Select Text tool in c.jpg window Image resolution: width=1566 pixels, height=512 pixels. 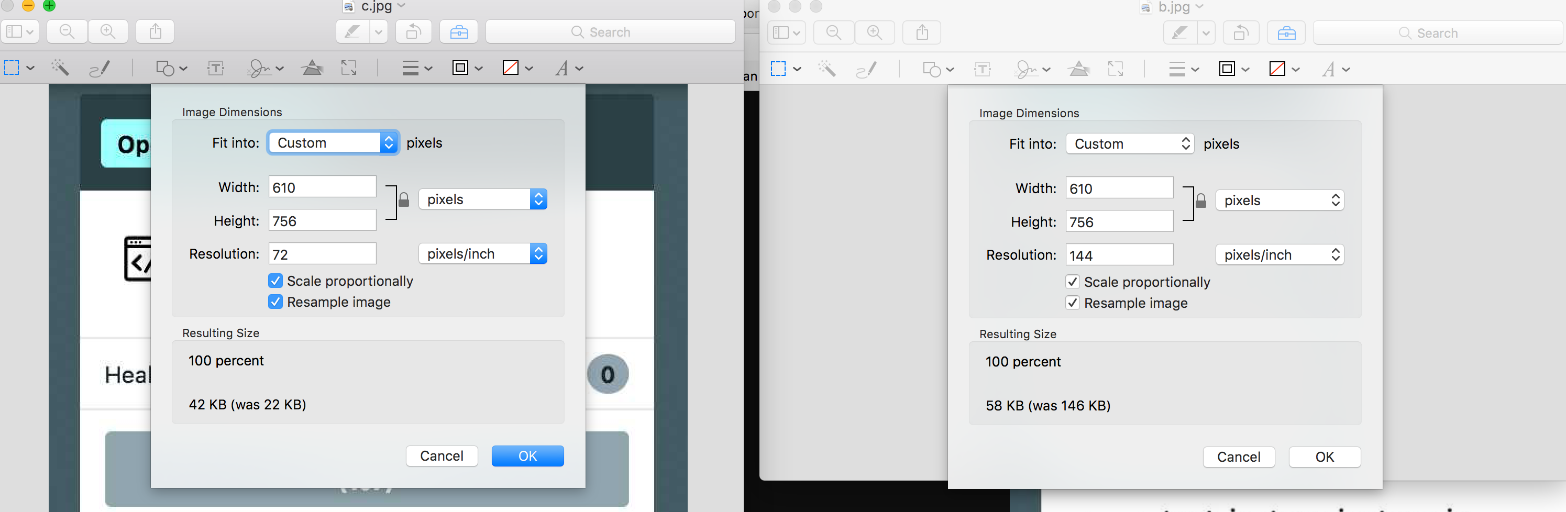click(216, 68)
